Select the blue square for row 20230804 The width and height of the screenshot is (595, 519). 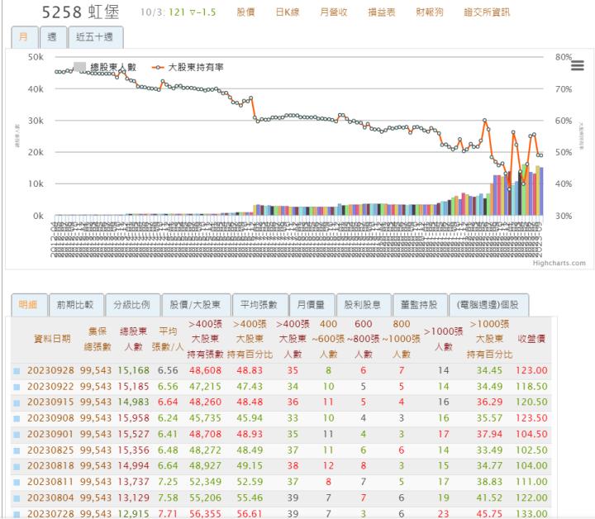click(x=17, y=498)
